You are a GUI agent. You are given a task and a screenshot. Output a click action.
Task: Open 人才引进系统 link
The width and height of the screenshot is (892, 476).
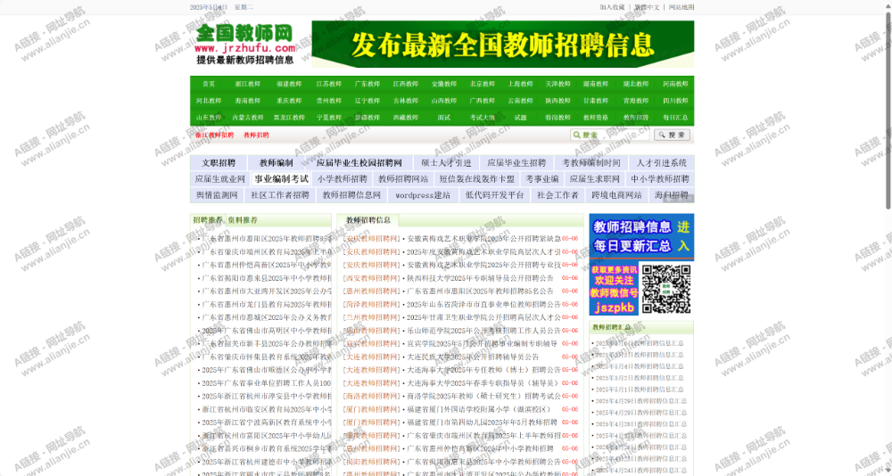tap(662, 162)
